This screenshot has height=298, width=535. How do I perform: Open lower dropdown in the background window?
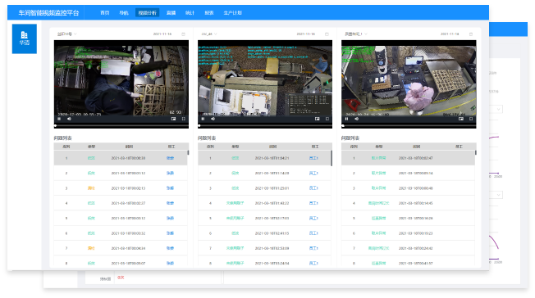click(x=496, y=195)
